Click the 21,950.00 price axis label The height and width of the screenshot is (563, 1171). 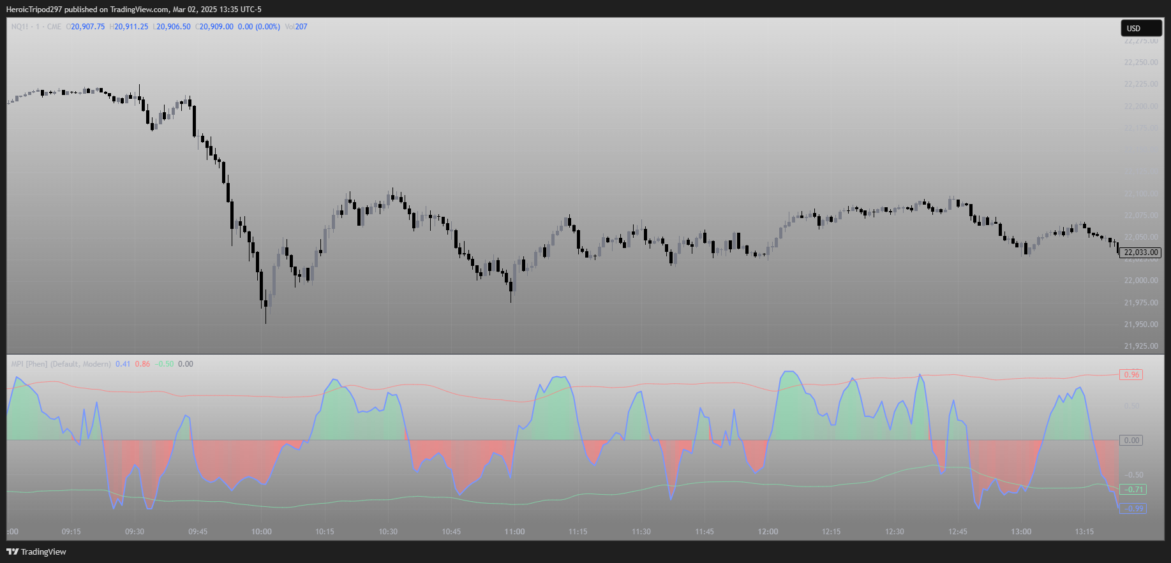tap(1141, 325)
